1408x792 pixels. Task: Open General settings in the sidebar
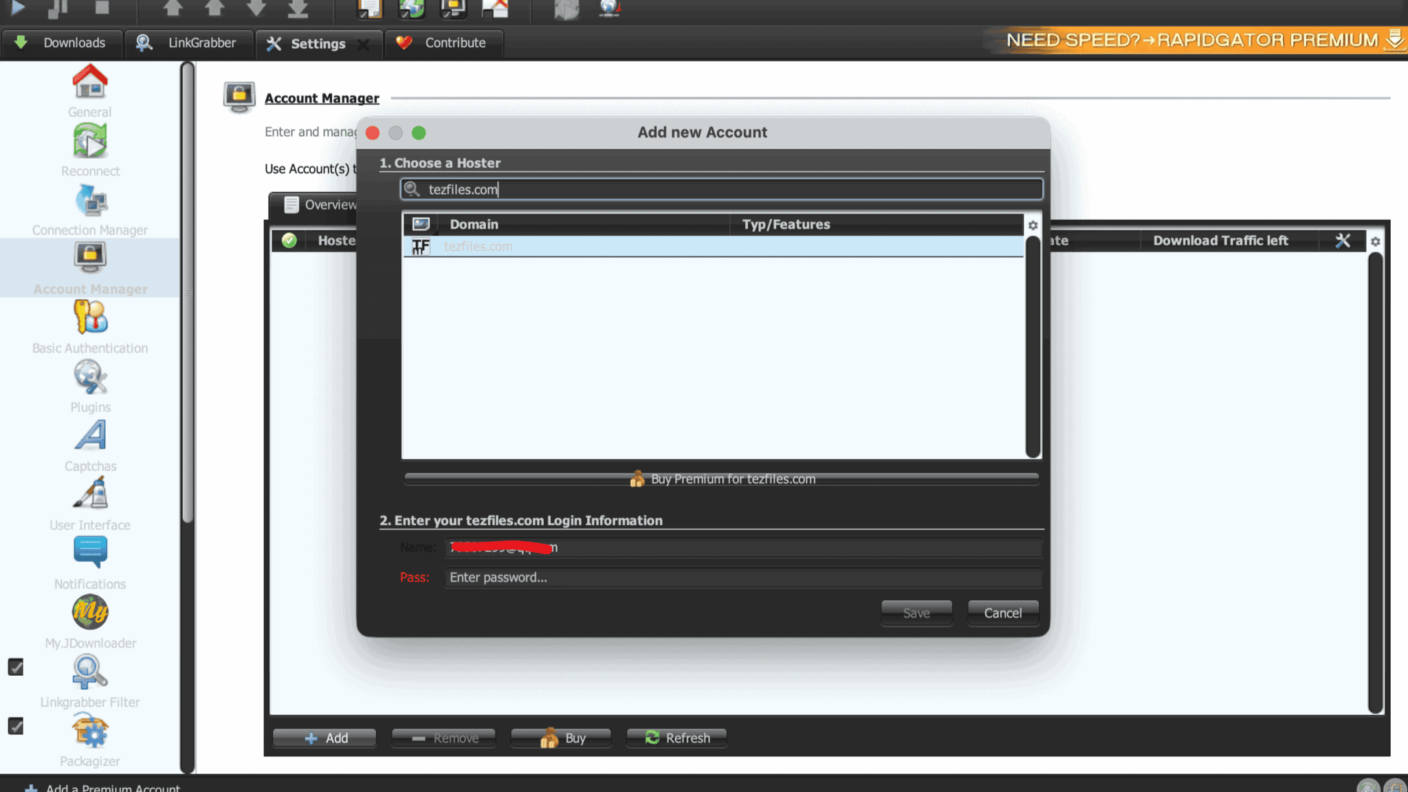(90, 91)
